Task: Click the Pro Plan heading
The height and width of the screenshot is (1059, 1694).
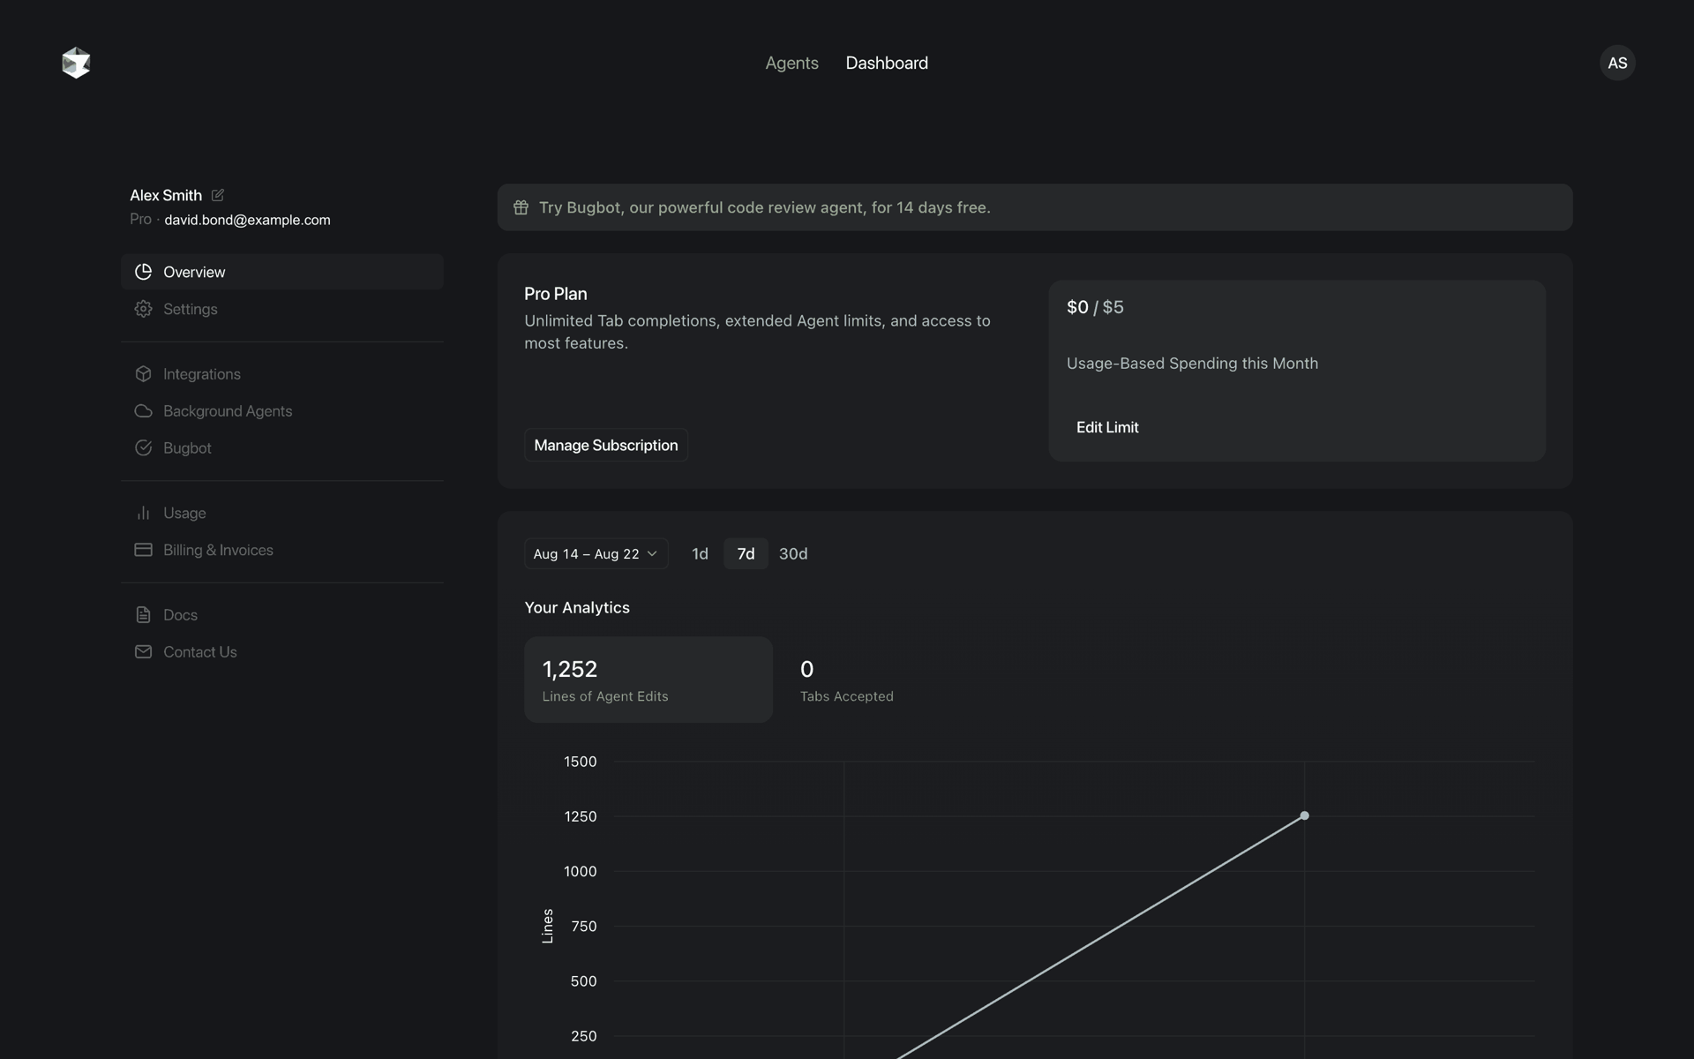Action: pyautogui.click(x=556, y=294)
